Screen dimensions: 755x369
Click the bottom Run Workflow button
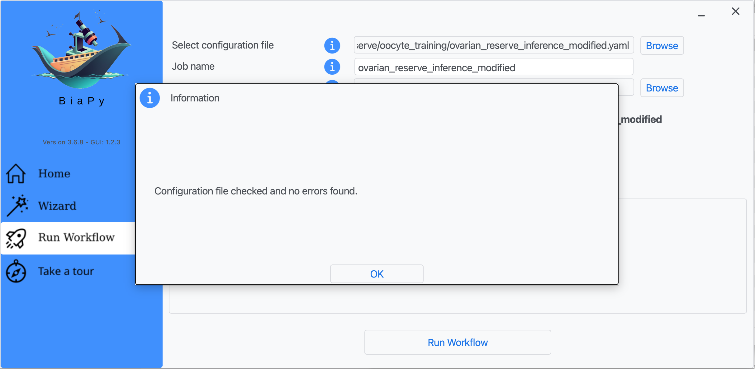[458, 343]
